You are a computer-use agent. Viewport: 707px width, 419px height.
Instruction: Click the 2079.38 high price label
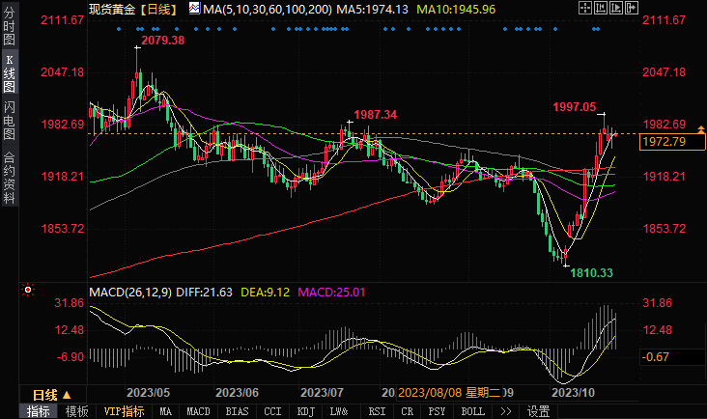163,41
